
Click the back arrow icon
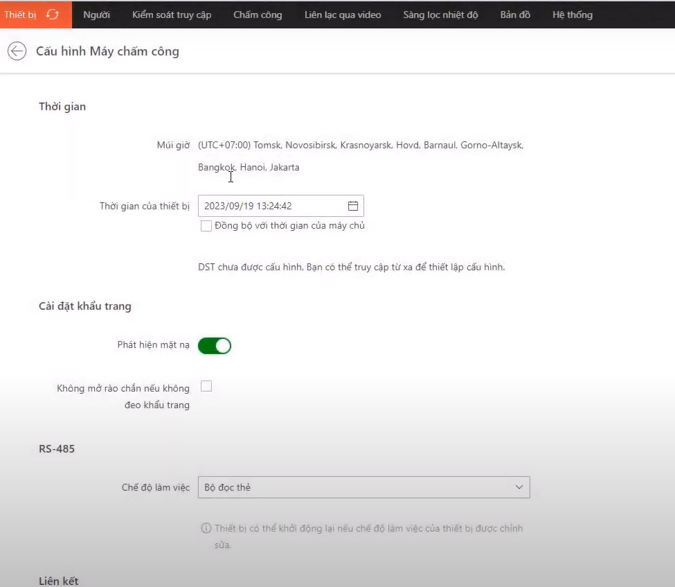coord(17,51)
